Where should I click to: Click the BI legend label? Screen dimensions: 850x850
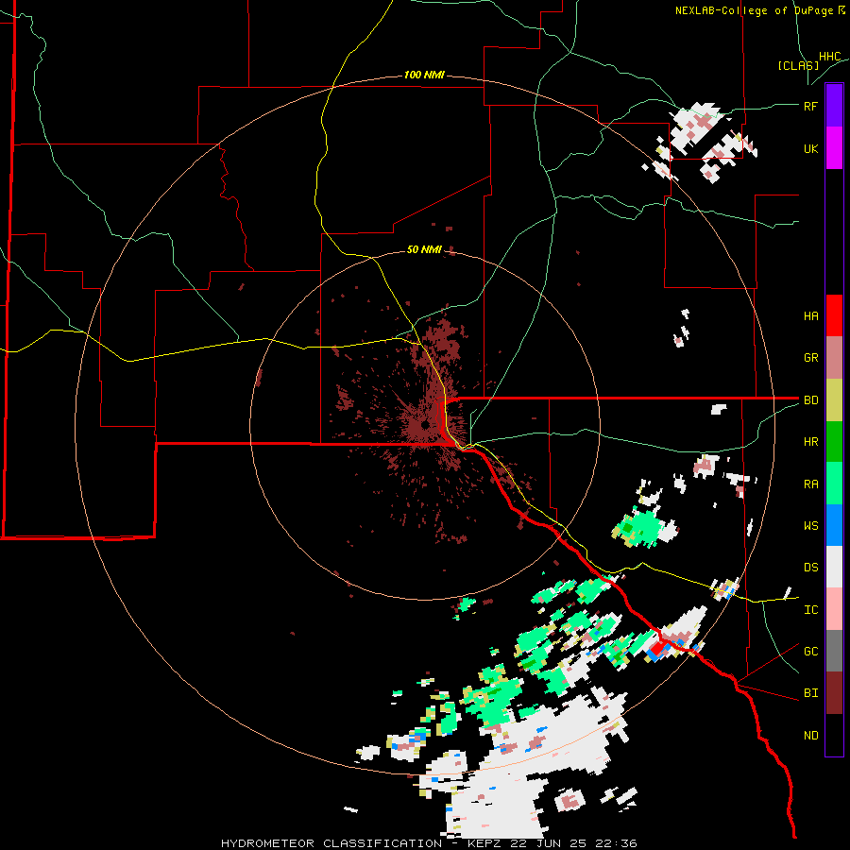(810, 693)
